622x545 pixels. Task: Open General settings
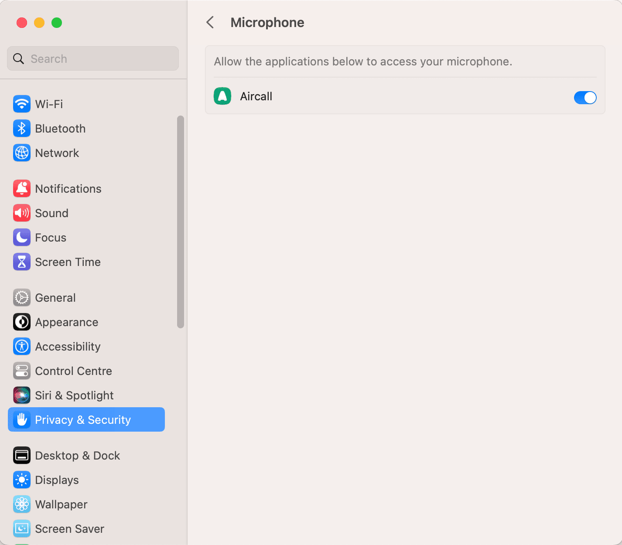click(x=55, y=297)
